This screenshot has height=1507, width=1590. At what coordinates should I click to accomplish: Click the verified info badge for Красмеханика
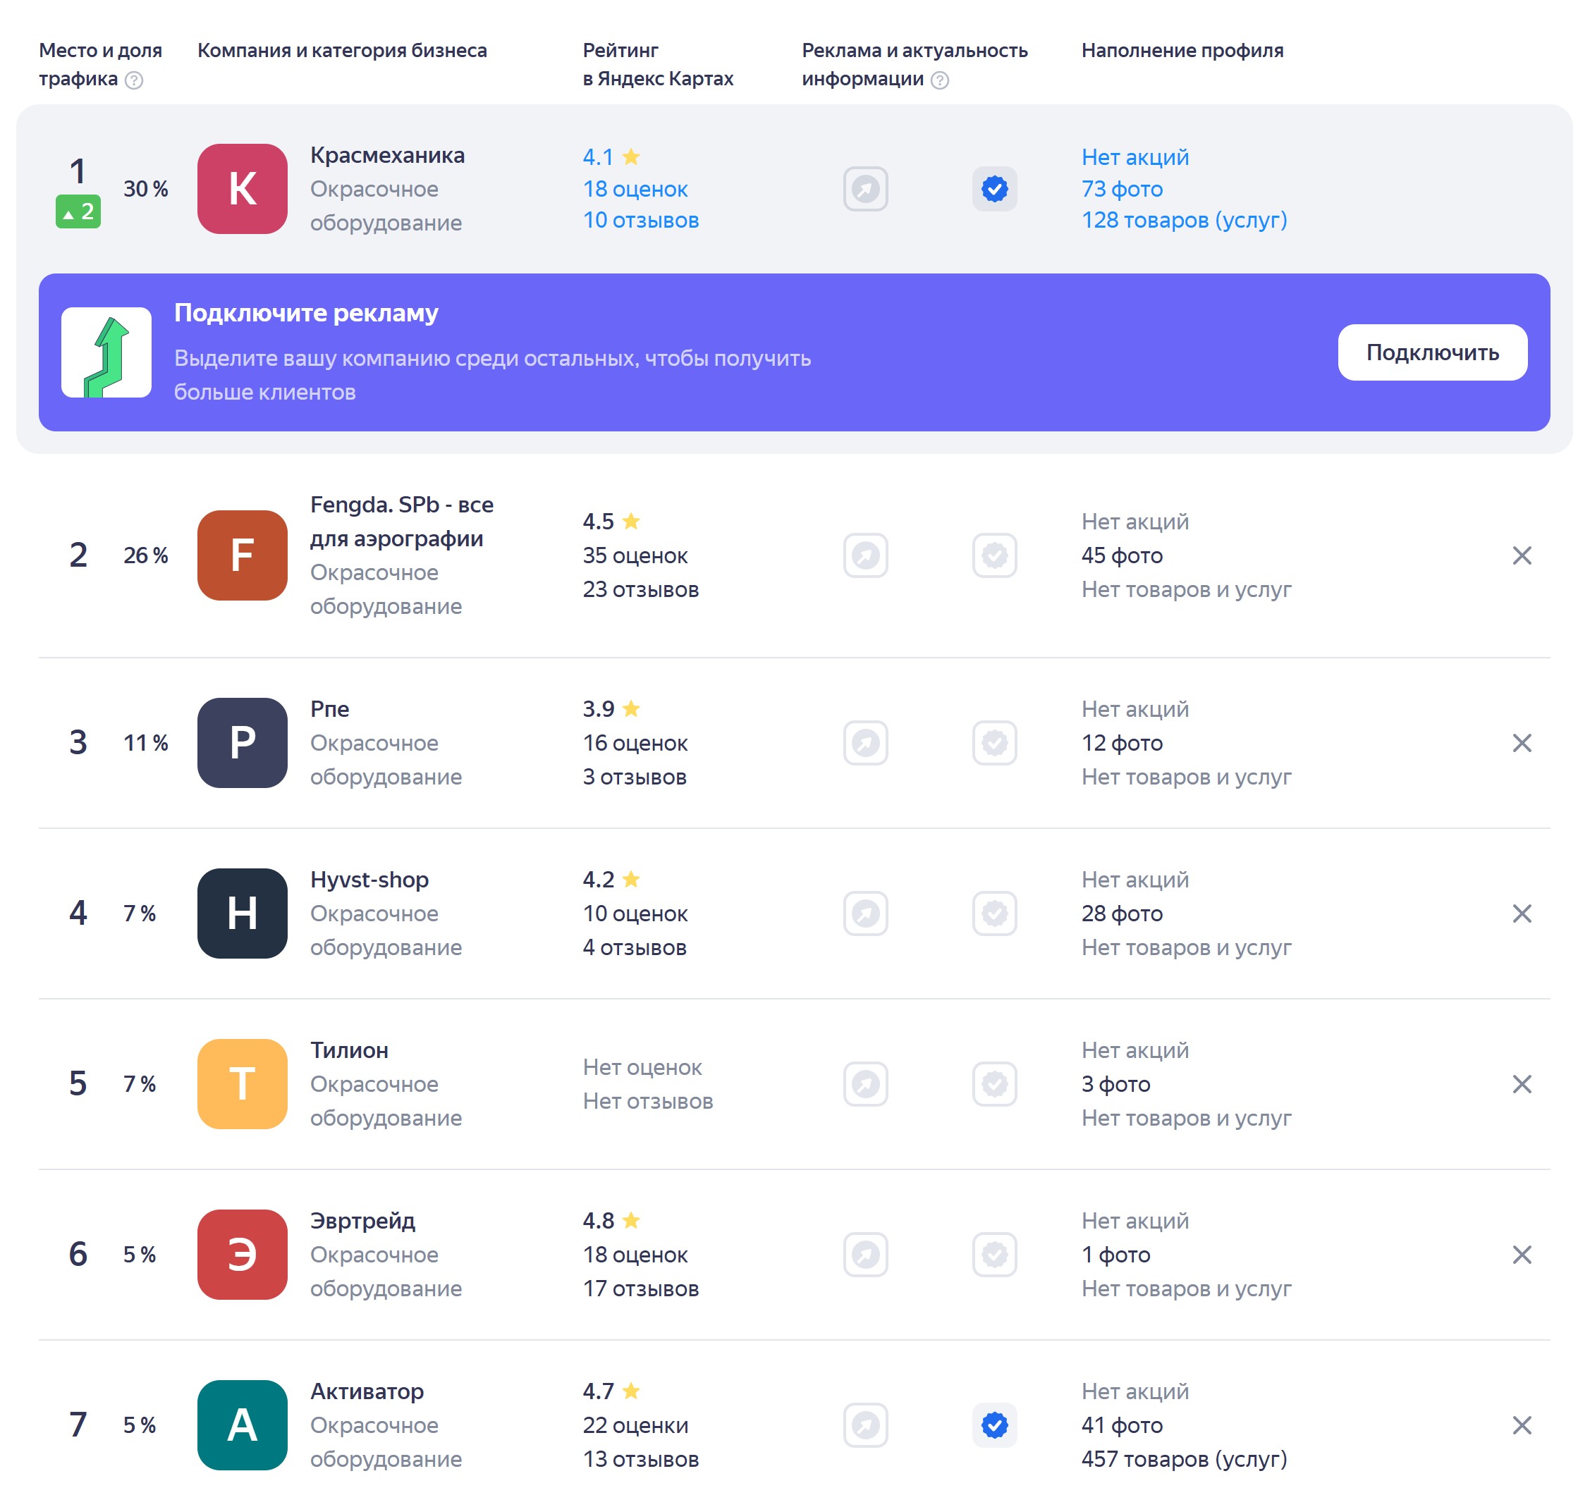(994, 189)
